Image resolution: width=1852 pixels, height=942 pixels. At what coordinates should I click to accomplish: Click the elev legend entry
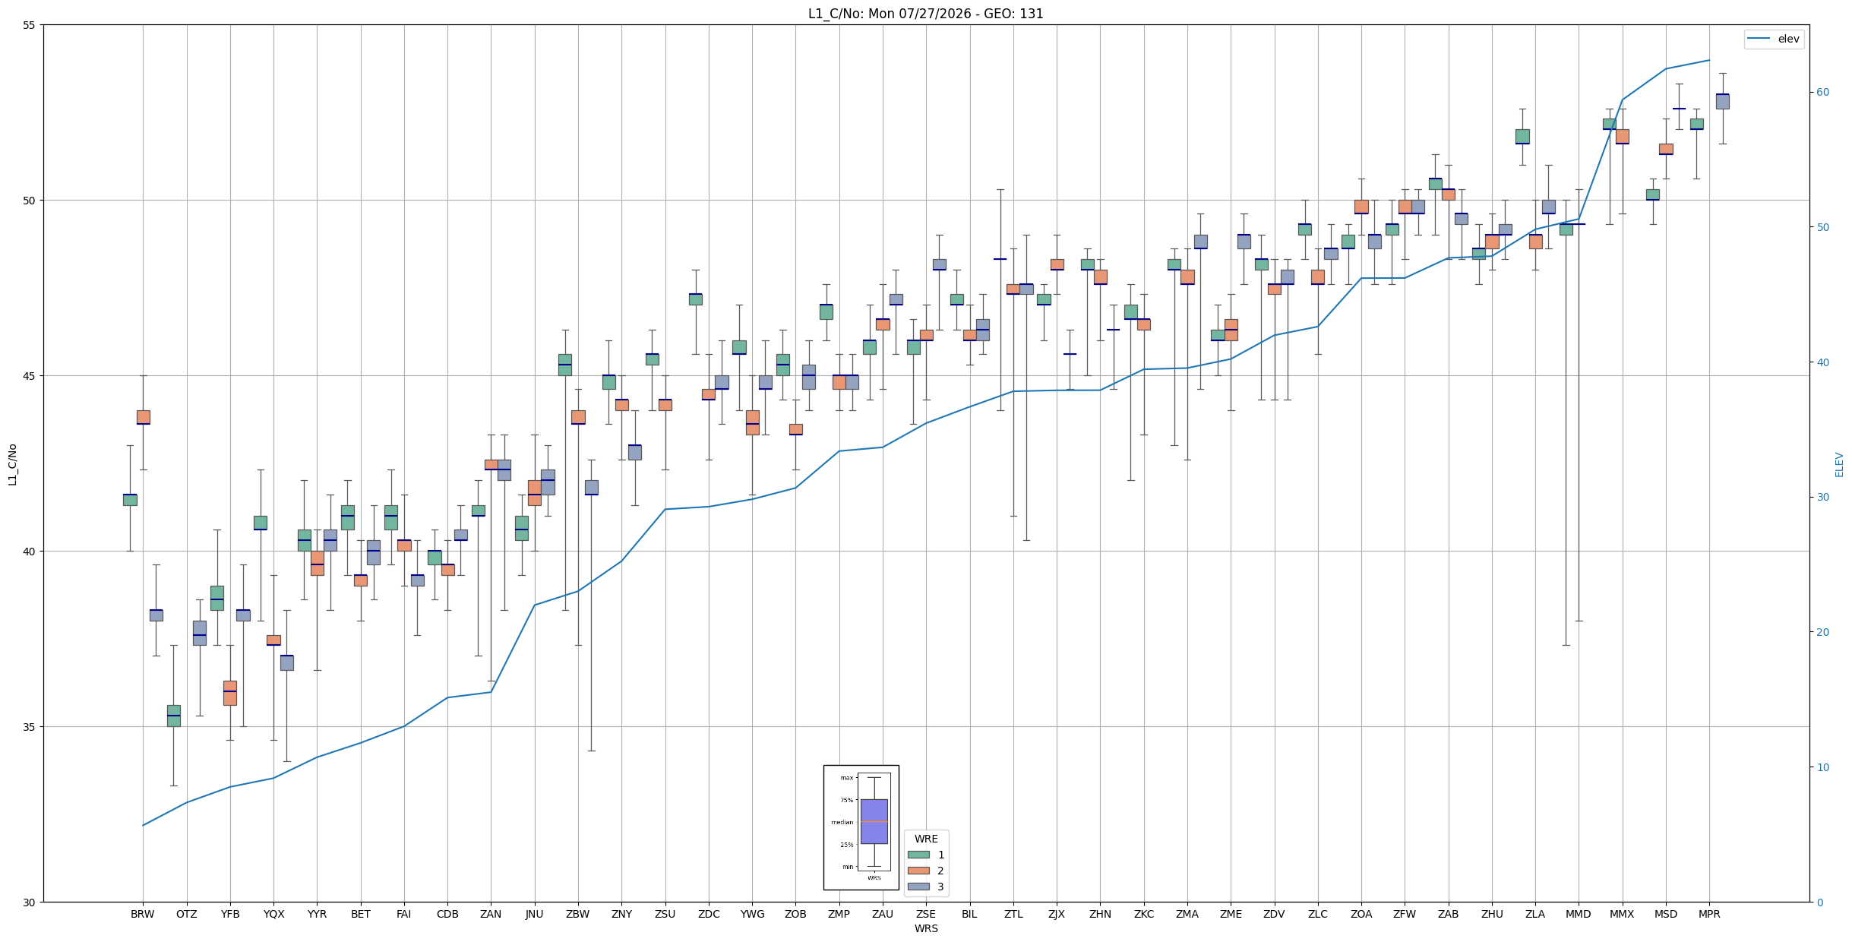coord(1774,39)
